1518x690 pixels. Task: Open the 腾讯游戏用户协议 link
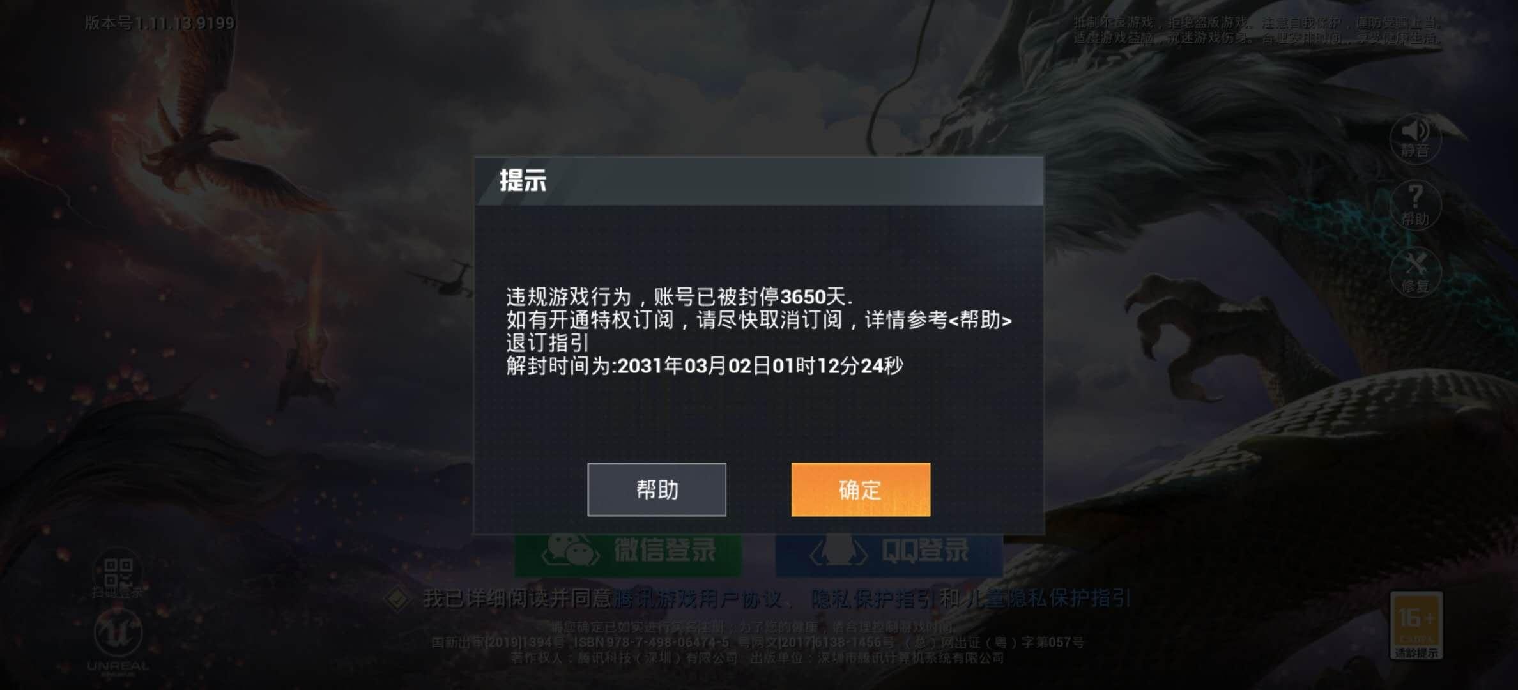click(697, 599)
